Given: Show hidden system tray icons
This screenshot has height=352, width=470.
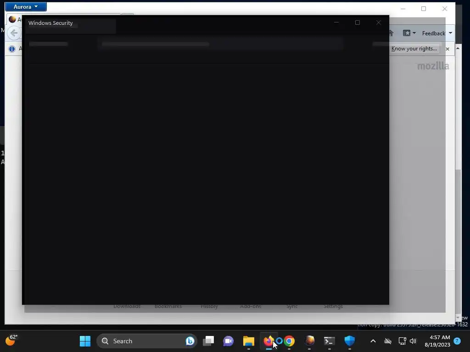Looking at the screenshot, I should click(x=373, y=341).
